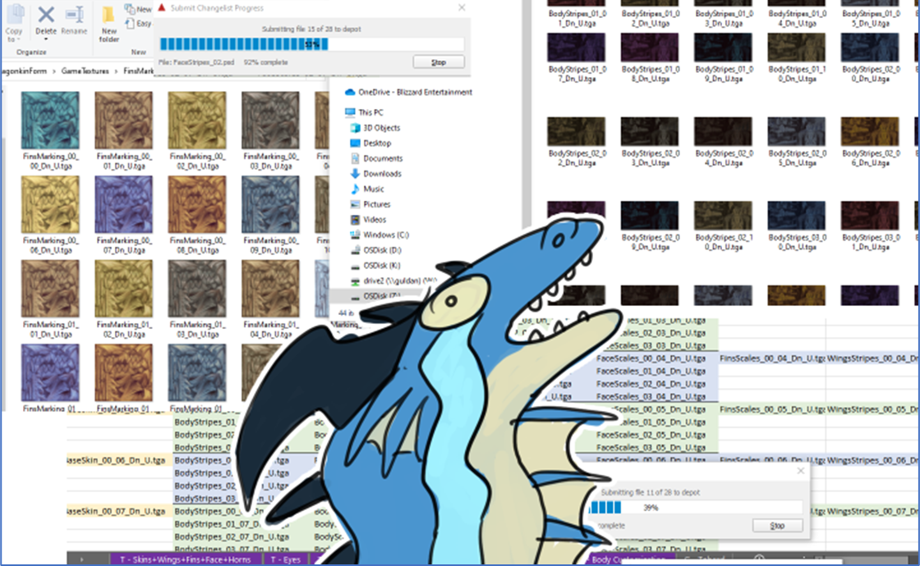Screen dimensions: 920x566
Task: Select the 3D Objects folder icon
Action: (x=356, y=128)
